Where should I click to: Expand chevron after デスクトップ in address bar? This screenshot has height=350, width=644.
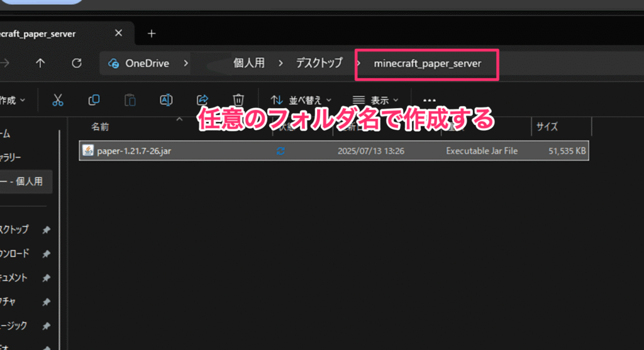[x=358, y=63]
